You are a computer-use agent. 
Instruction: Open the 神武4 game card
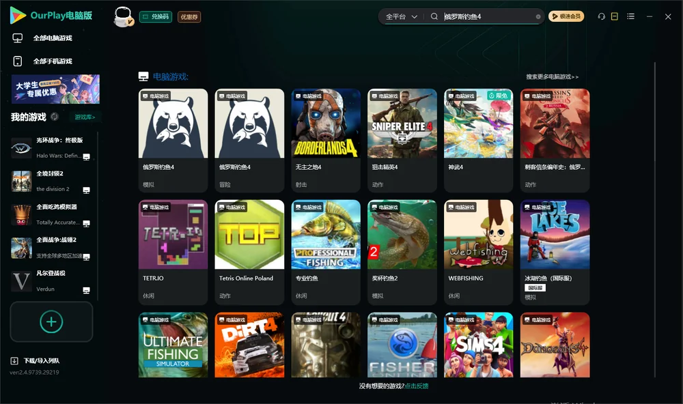(x=478, y=141)
